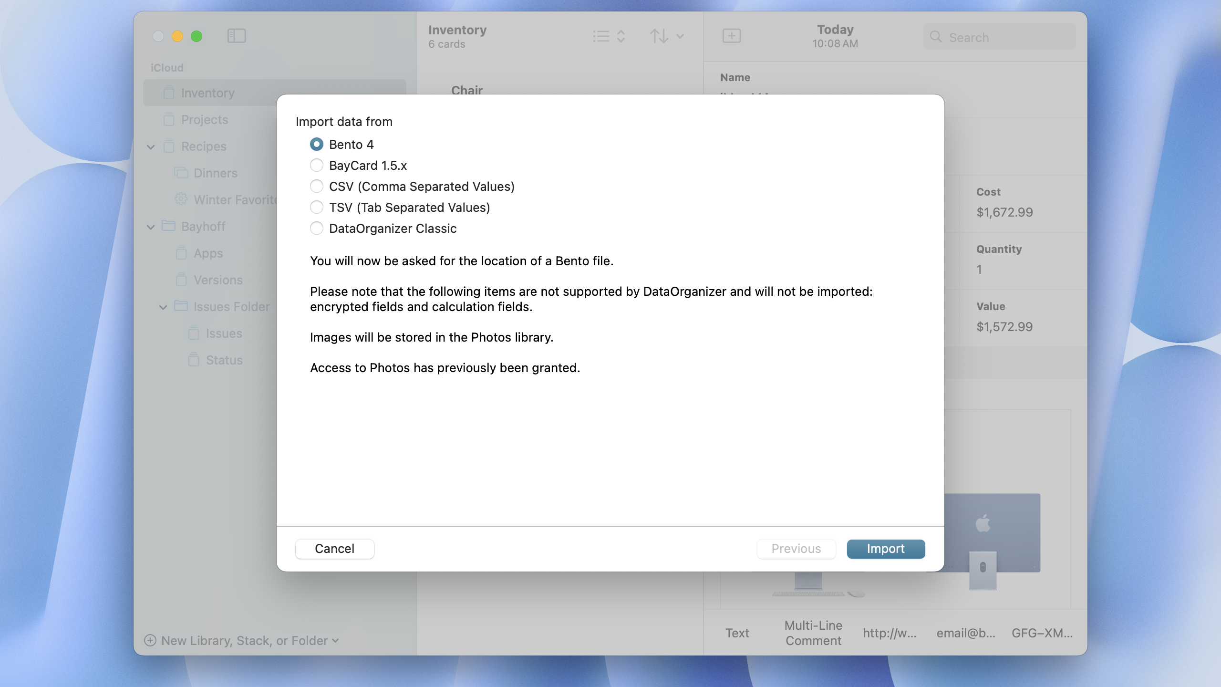The height and width of the screenshot is (687, 1221).
Task: Open the Projects library
Action: tap(205, 119)
